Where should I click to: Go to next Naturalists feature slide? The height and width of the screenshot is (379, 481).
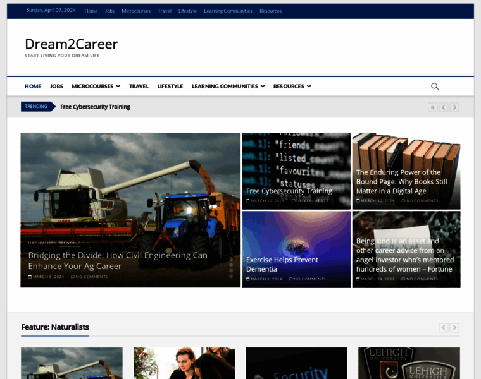pos(454,328)
